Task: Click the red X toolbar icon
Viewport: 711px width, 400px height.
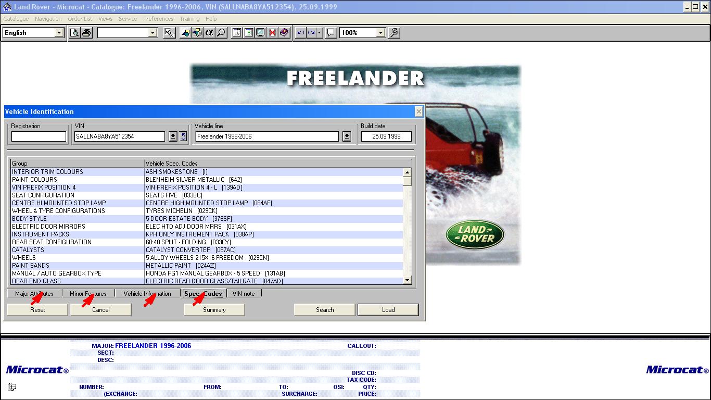Action: 272,33
